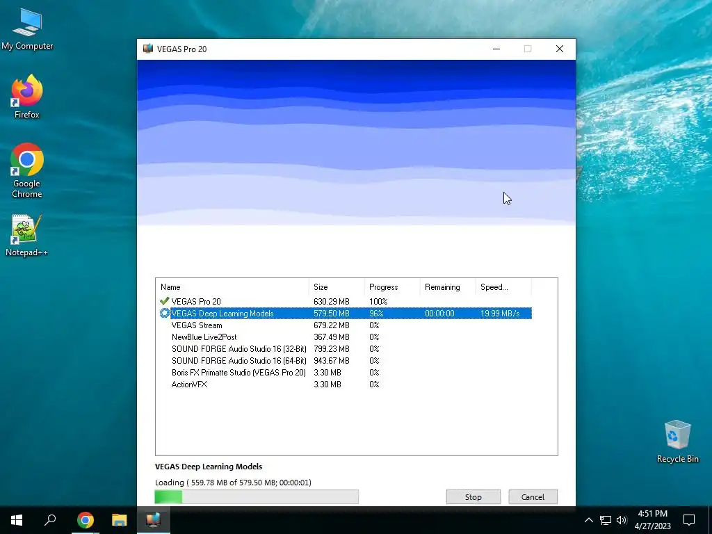This screenshot has width=712, height=534.
Task: Click the Remaining column header
Action: tap(448, 287)
